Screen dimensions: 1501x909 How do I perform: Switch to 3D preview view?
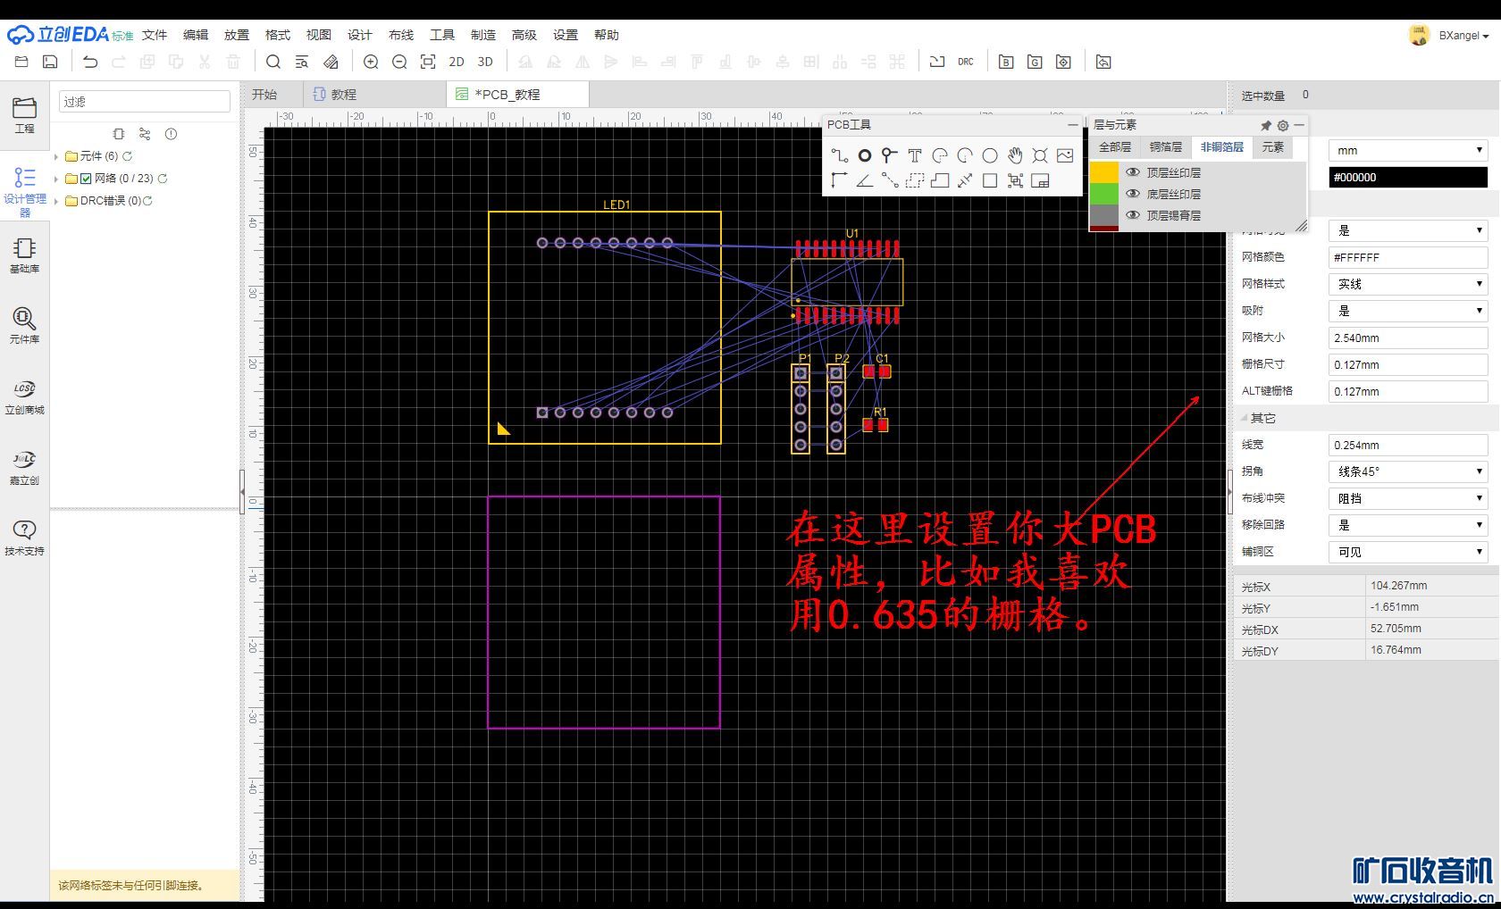(485, 62)
